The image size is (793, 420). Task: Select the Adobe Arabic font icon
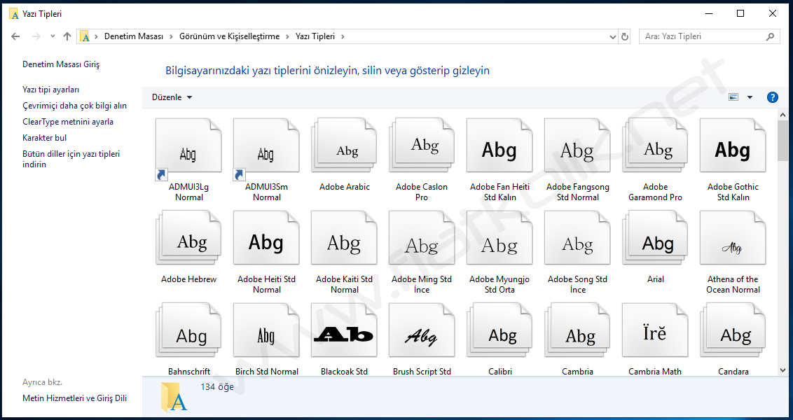pyautogui.click(x=345, y=146)
